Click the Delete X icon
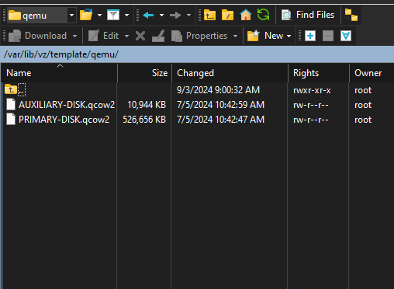394x289 pixels. click(x=140, y=36)
